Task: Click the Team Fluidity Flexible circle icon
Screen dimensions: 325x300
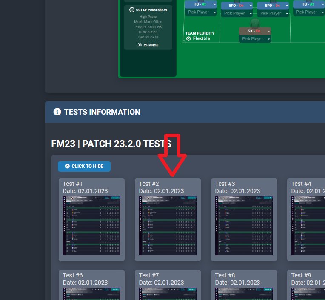Action: click(188, 39)
